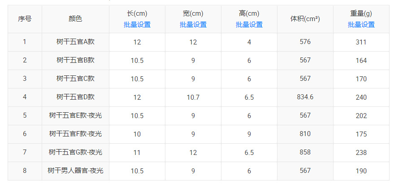Screen dimensions: 403x185
Task: Click length field of 树干五官A款 row
Action: point(137,42)
